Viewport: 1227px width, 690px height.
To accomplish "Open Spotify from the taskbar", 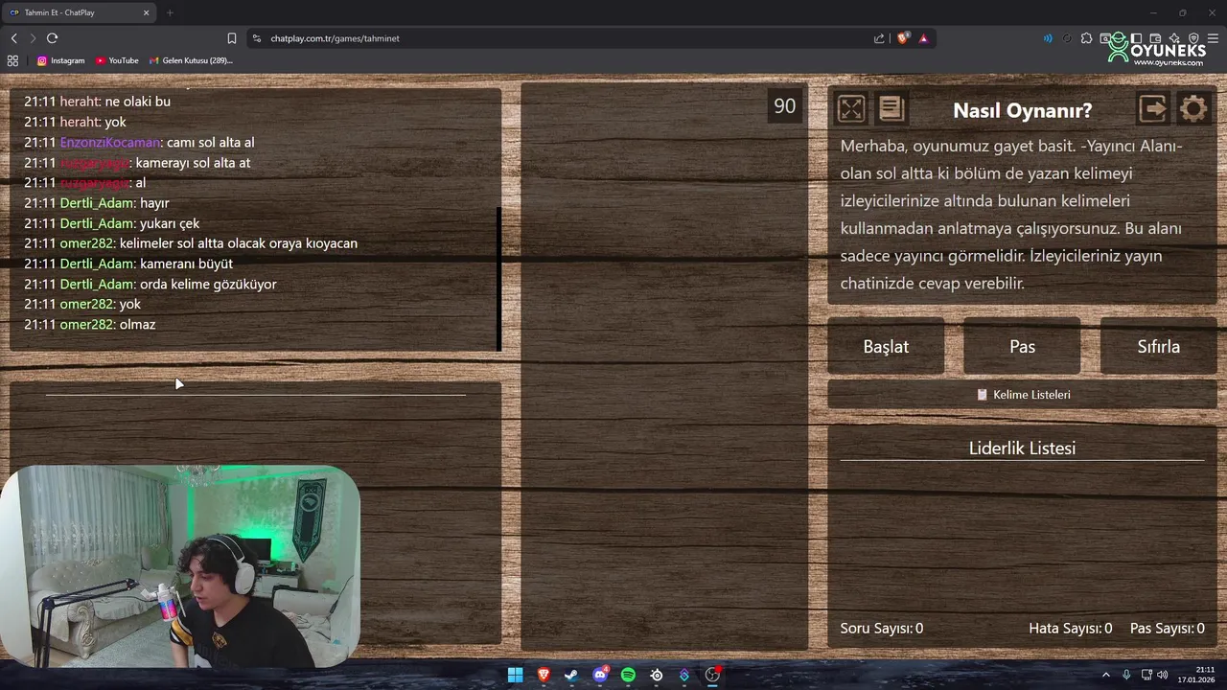I will click(628, 675).
